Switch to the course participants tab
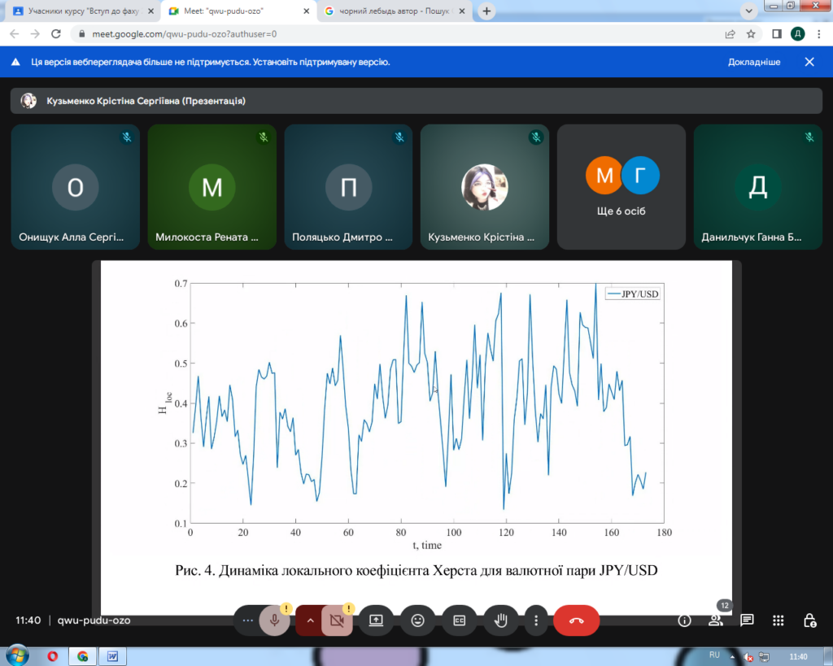This screenshot has height=666, width=833. (x=80, y=11)
